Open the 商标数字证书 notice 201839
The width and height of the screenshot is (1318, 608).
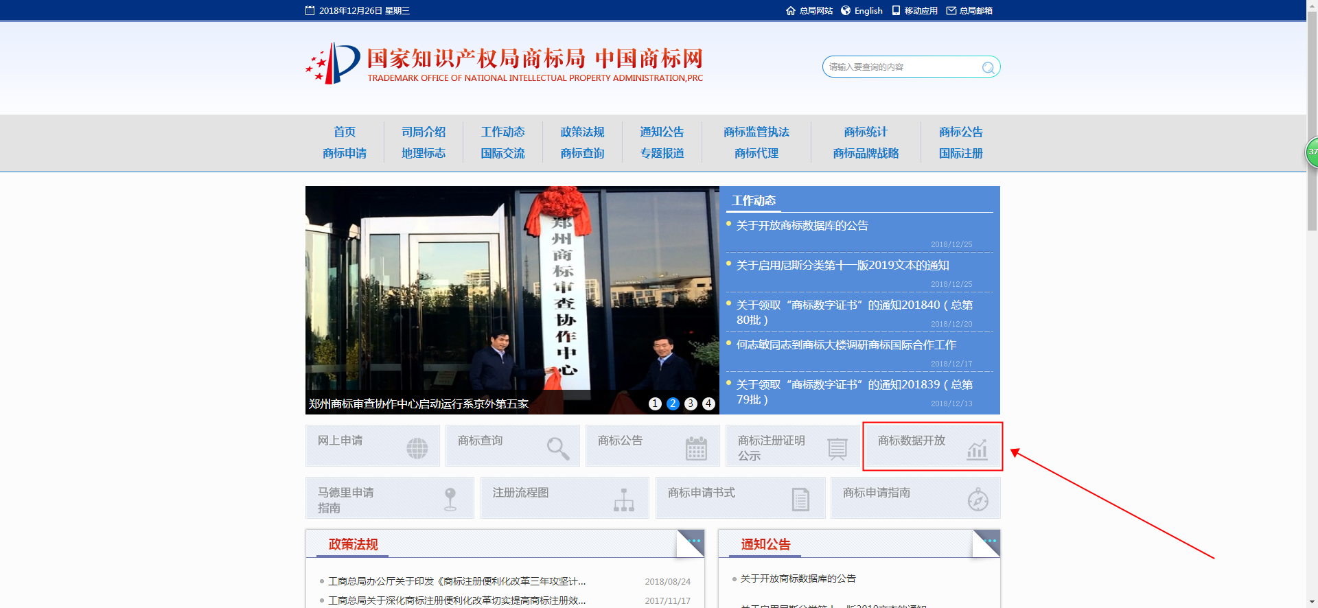[x=854, y=392]
